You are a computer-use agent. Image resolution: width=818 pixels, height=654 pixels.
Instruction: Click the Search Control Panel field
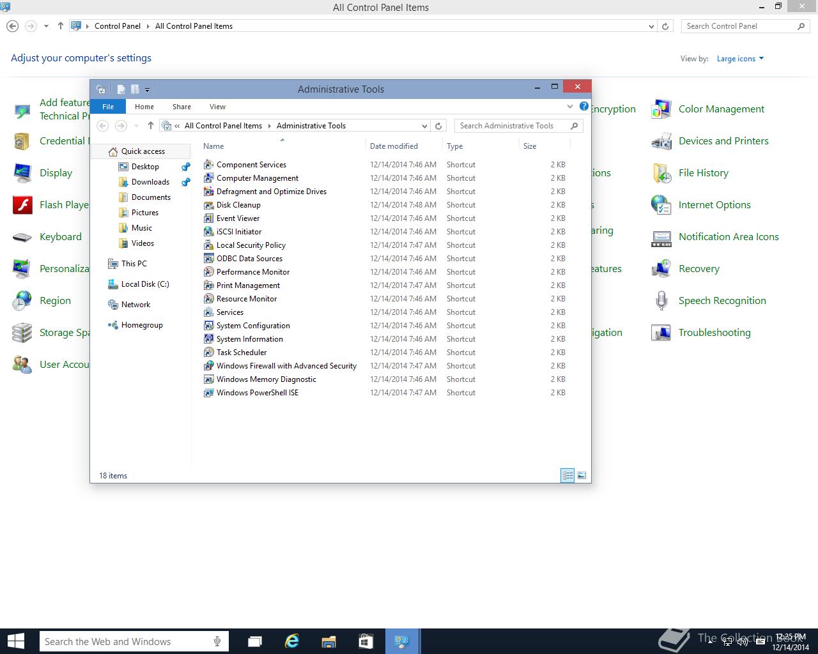[x=745, y=26]
